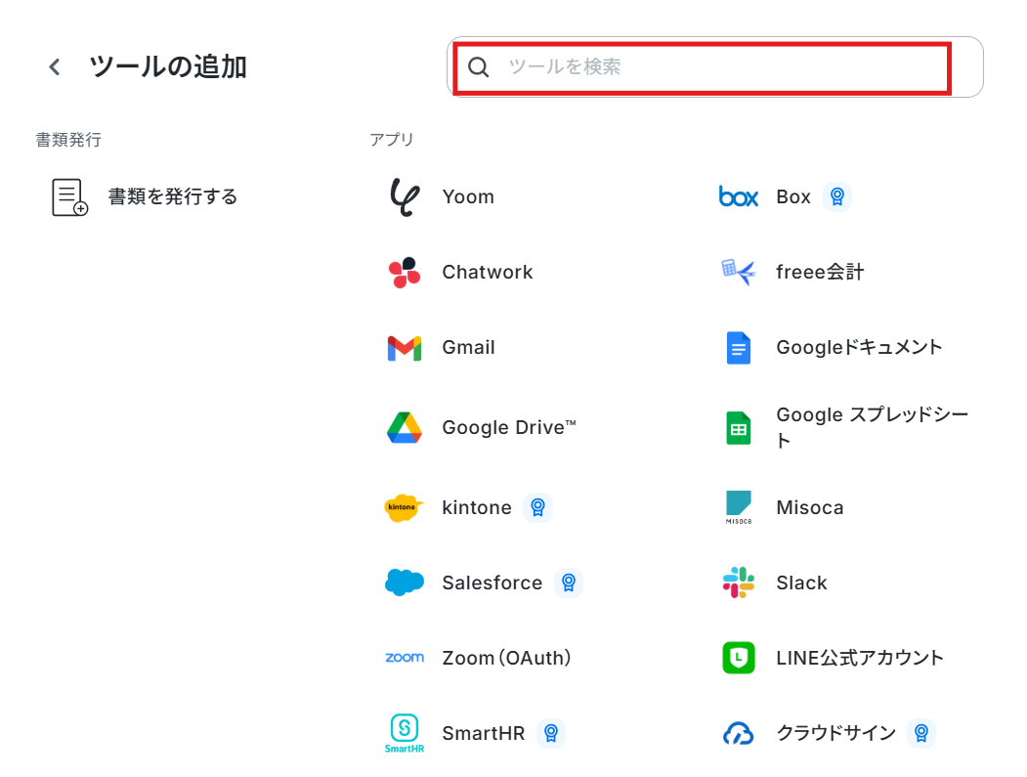
Task: Click the badge icon next to Salesforce
Action: (x=569, y=583)
